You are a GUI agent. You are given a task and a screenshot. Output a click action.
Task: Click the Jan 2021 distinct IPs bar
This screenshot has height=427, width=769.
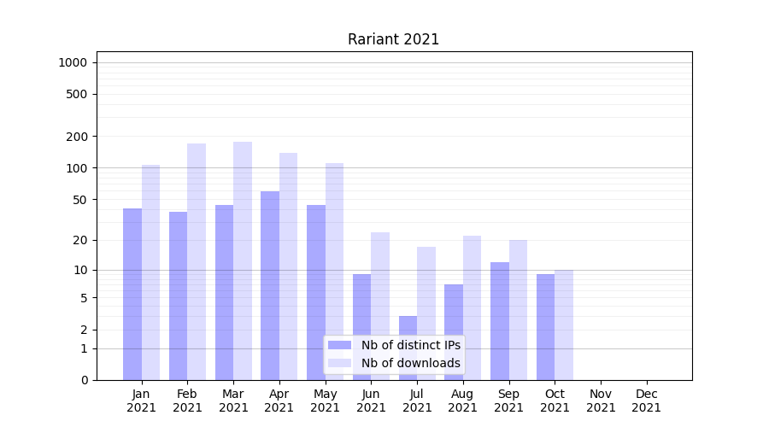tap(132, 294)
